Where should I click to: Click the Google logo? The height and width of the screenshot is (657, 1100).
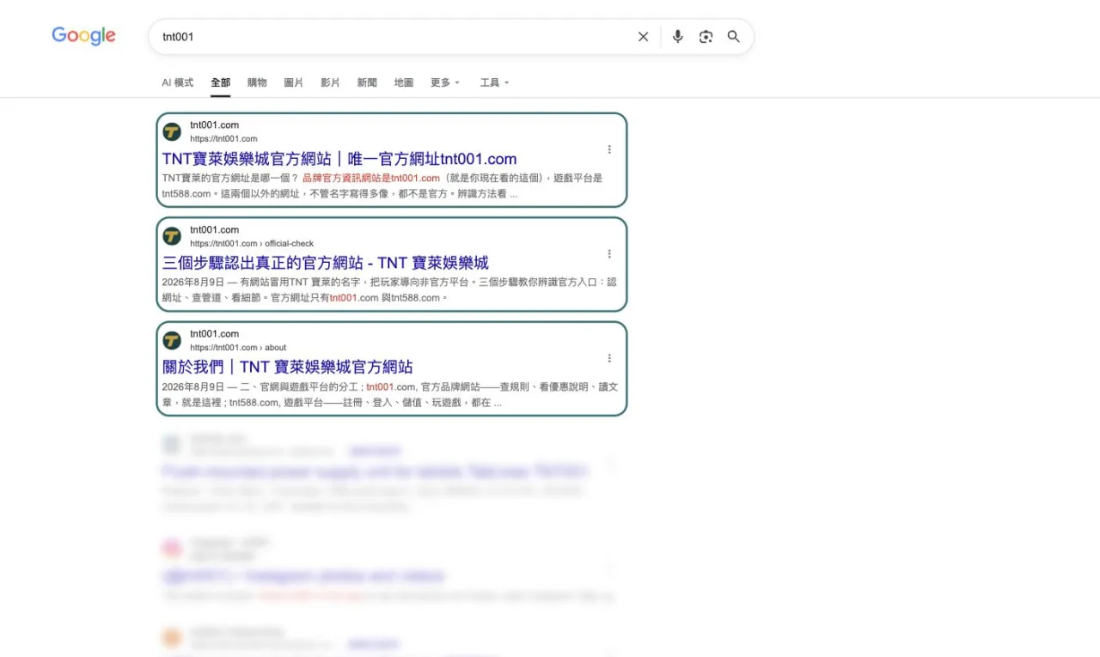83,36
